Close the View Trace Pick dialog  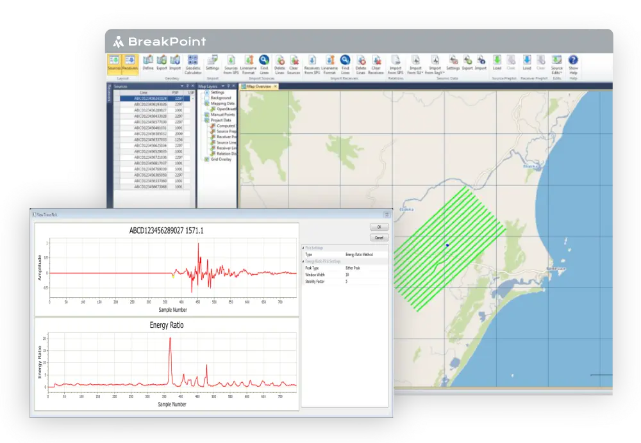pyautogui.click(x=387, y=214)
